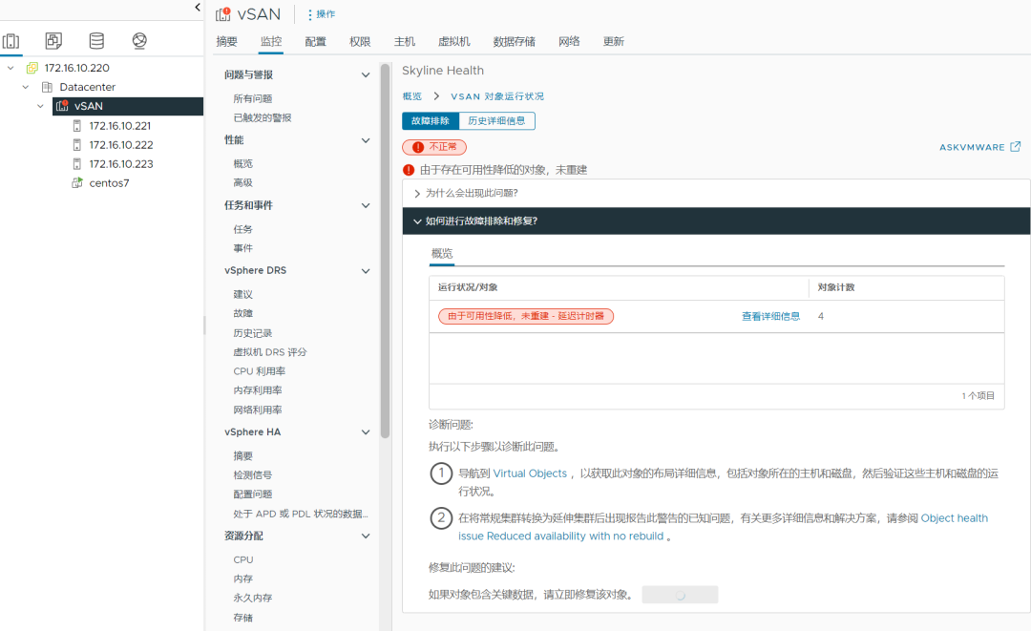Screen dimensions: 1031x631
Task: Collapse the 172.16.10.220 tree node
Action: point(11,68)
